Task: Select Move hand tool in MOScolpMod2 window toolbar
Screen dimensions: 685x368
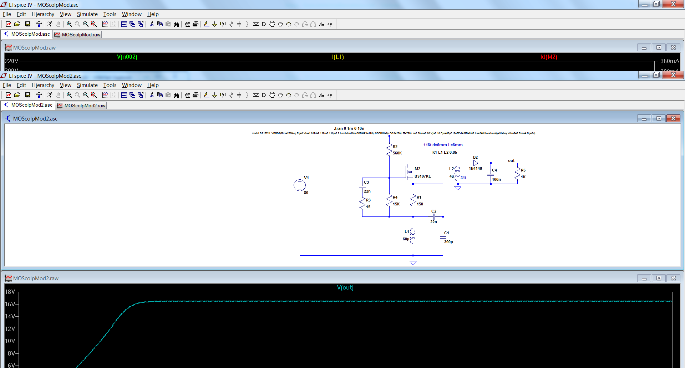Action: coord(272,95)
